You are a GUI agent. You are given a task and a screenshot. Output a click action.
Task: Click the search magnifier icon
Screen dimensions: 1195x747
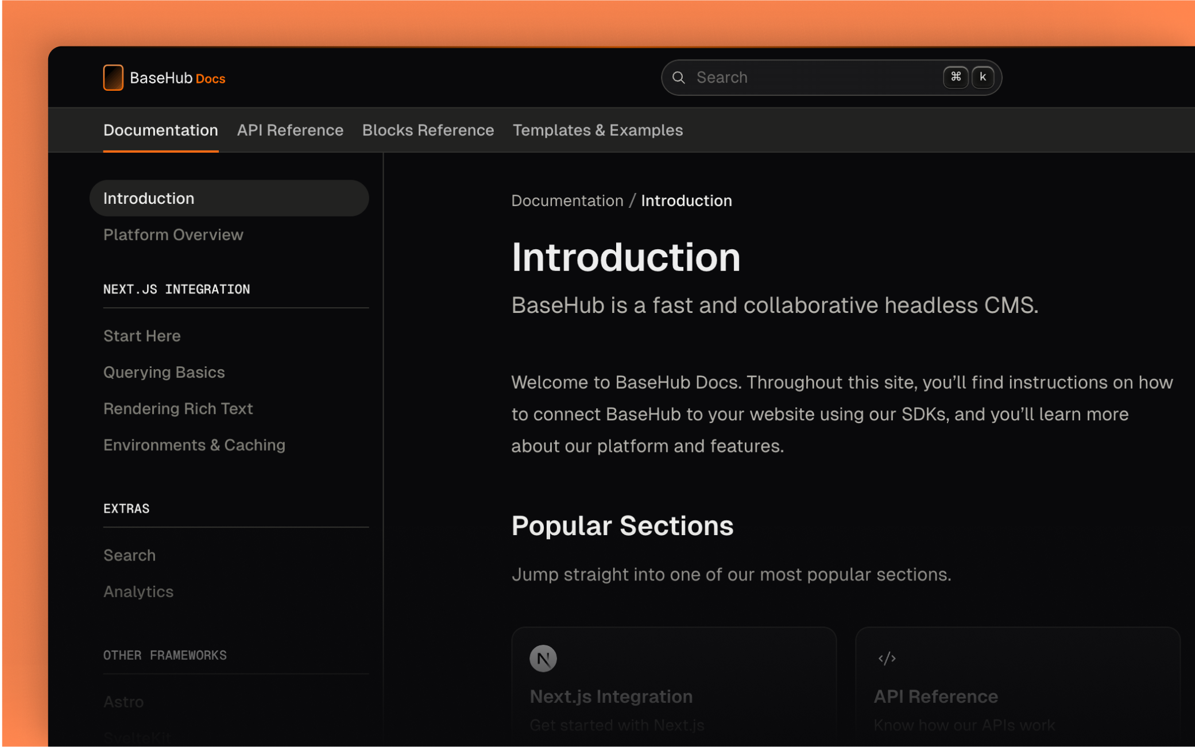point(679,78)
